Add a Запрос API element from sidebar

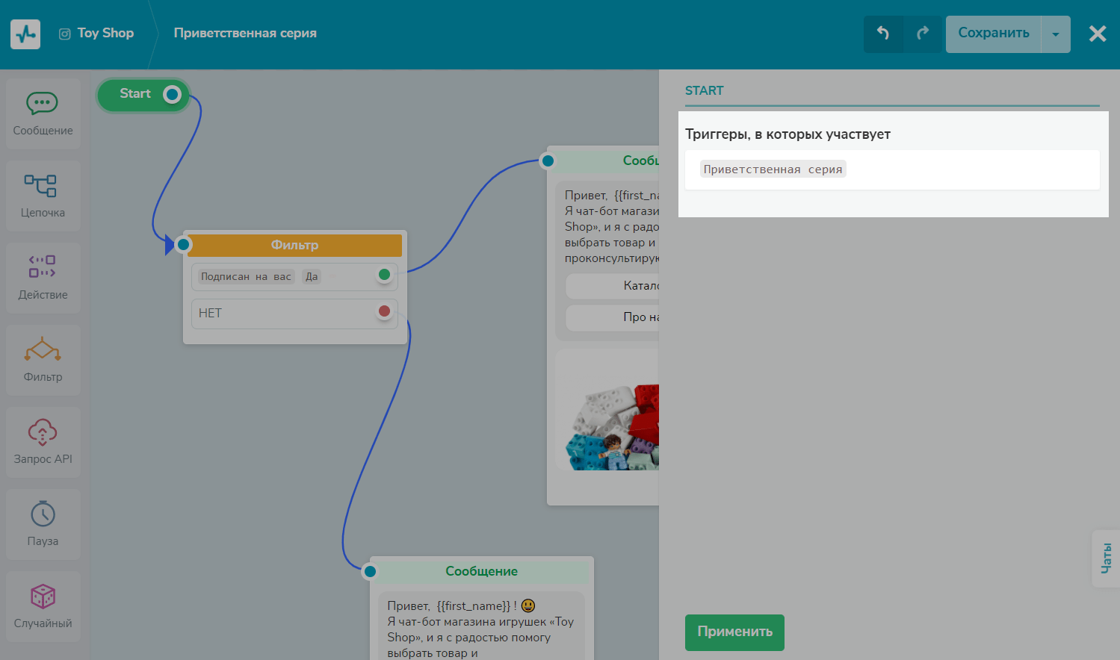point(43,442)
